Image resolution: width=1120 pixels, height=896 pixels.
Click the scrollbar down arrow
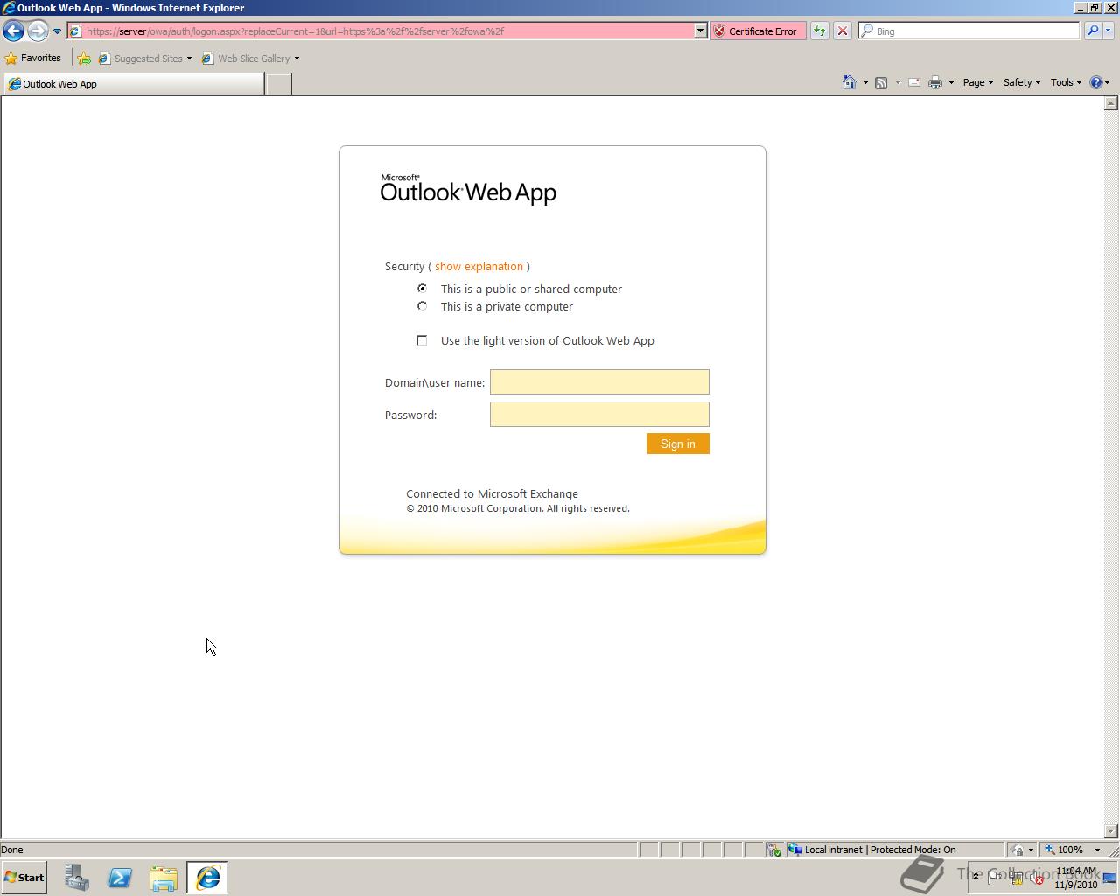[x=1111, y=830]
